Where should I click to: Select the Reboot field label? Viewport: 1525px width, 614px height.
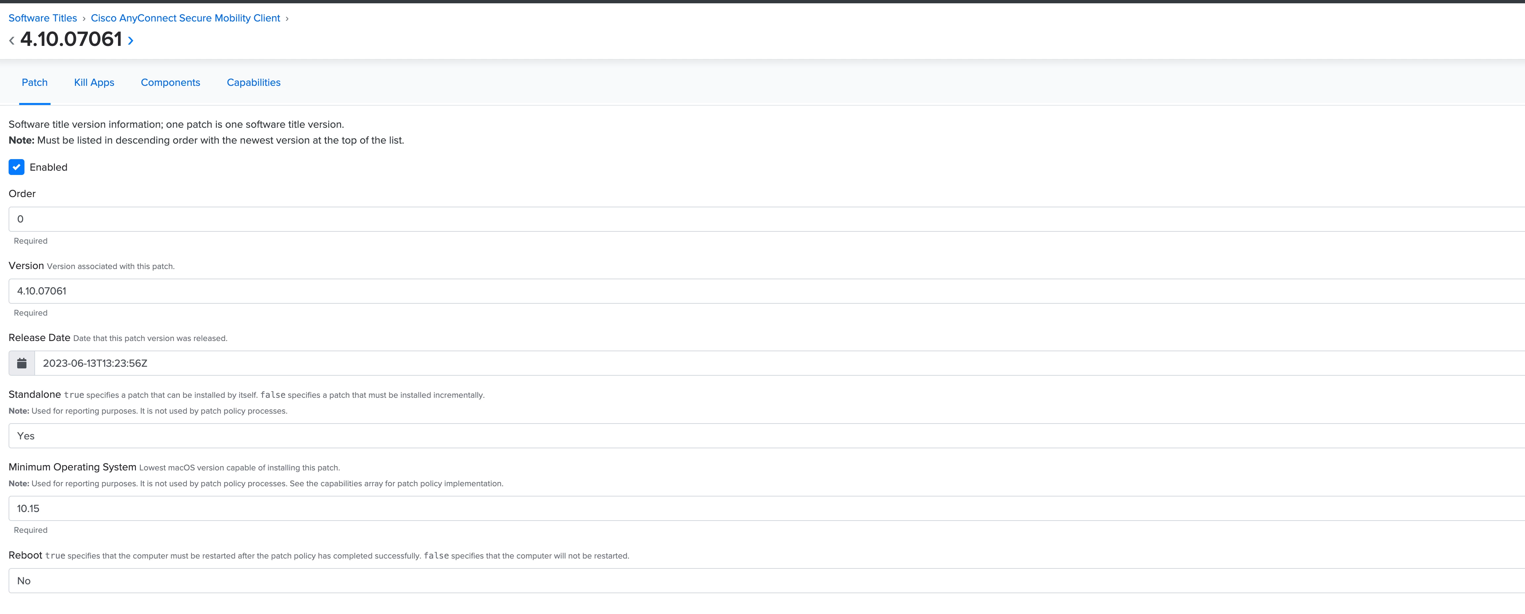coord(25,556)
